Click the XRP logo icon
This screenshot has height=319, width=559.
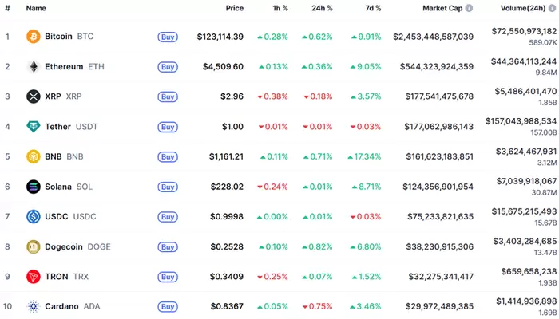33,96
